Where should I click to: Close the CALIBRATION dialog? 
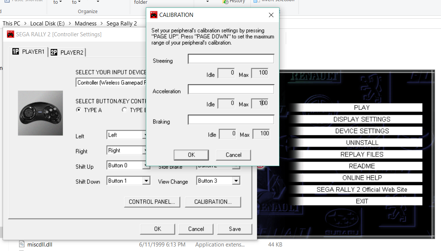coord(271,15)
